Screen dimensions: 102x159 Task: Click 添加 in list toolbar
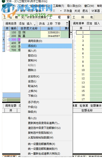point(89,23)
